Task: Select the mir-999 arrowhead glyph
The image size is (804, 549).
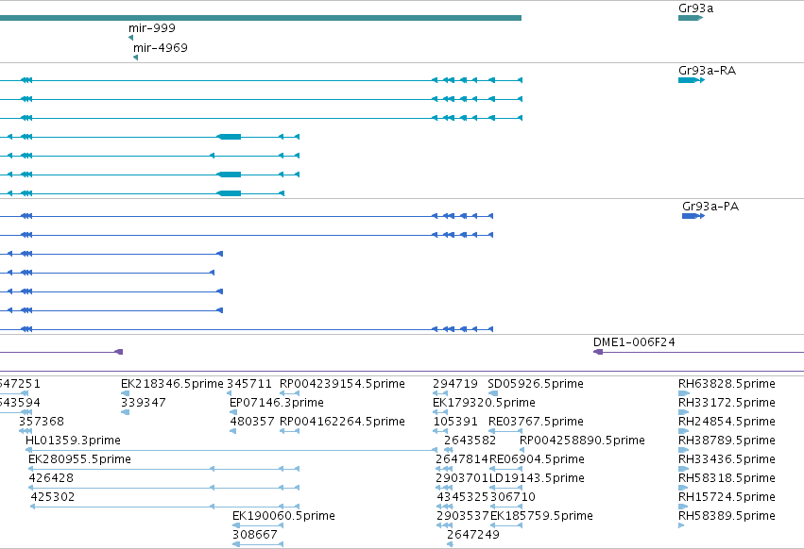Action: [x=130, y=38]
